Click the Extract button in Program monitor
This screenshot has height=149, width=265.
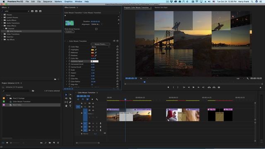214,87
